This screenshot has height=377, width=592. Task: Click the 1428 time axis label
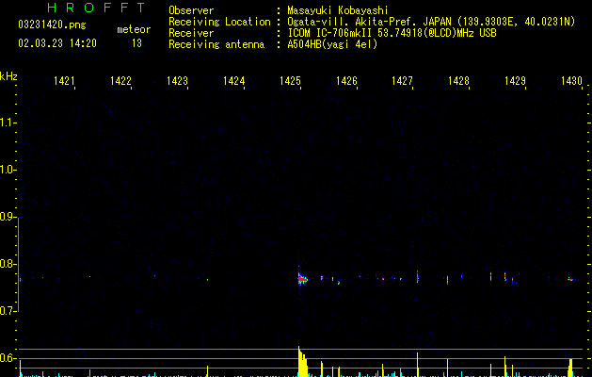(x=458, y=81)
